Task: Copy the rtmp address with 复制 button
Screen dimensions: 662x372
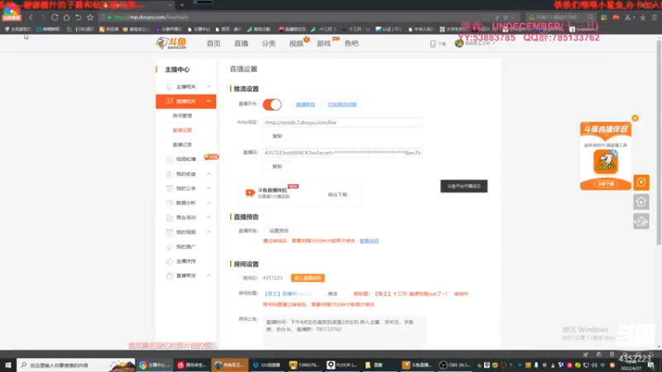Action: click(x=277, y=136)
